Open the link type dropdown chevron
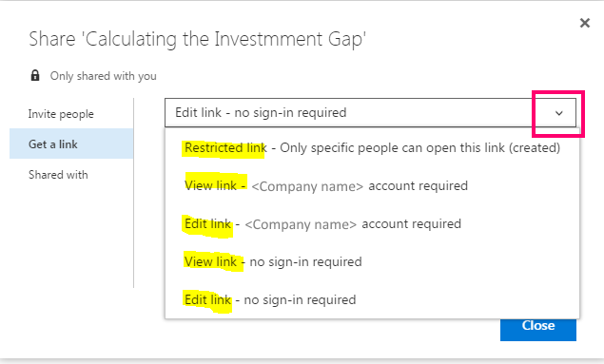Viewport: 604px width, 364px height. point(559,113)
